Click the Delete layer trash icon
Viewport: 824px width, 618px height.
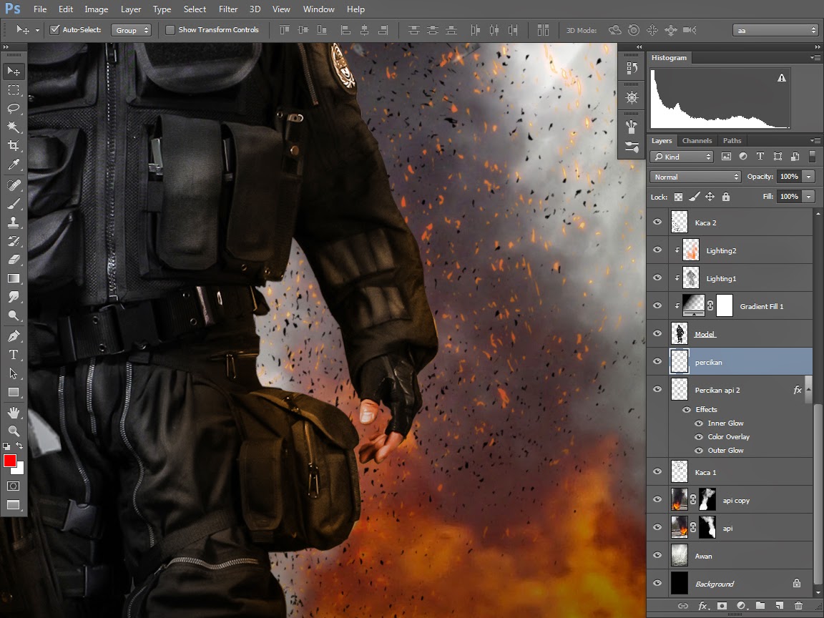click(798, 606)
